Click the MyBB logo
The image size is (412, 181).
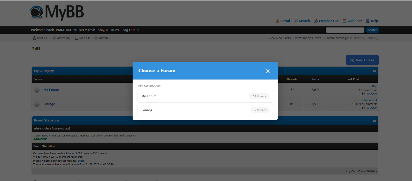coord(57,12)
